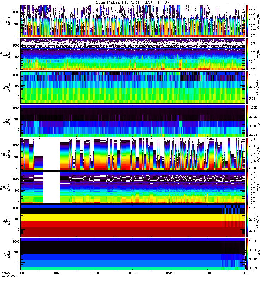Click the plot title 'Outer Probes: P1, P2 (TH-B,C) FFT, FBK'
Screen dimensions: 265x283
point(132,2)
